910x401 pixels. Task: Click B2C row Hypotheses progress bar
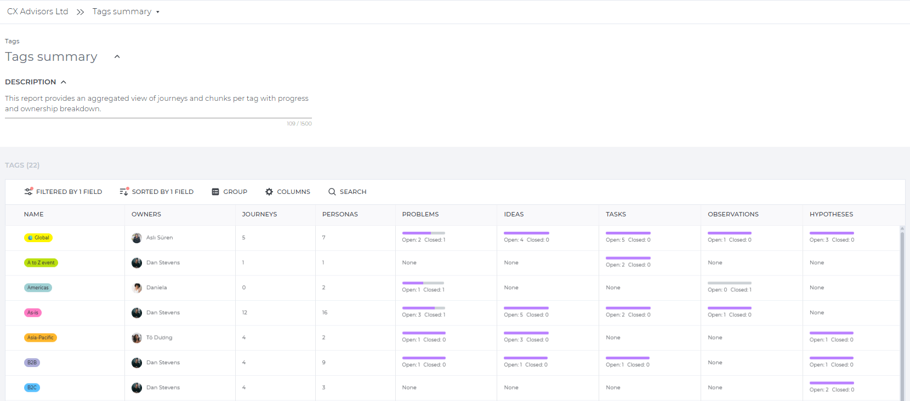(x=832, y=383)
